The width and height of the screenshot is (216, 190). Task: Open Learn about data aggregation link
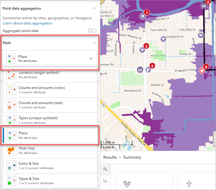pyautogui.click(x=28, y=23)
